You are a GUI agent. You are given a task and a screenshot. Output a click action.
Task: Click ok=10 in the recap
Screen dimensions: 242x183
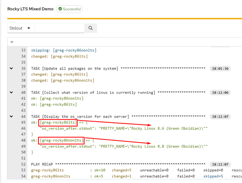point(100,170)
